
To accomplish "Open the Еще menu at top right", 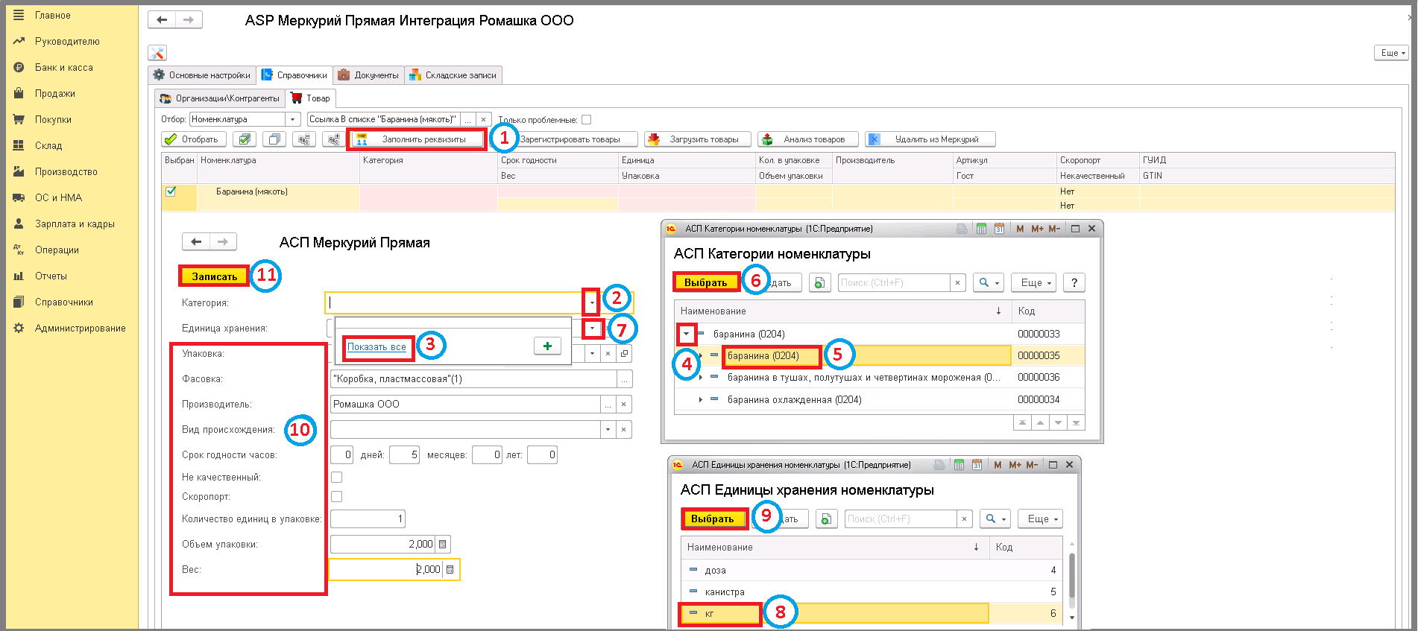I will tap(1391, 53).
